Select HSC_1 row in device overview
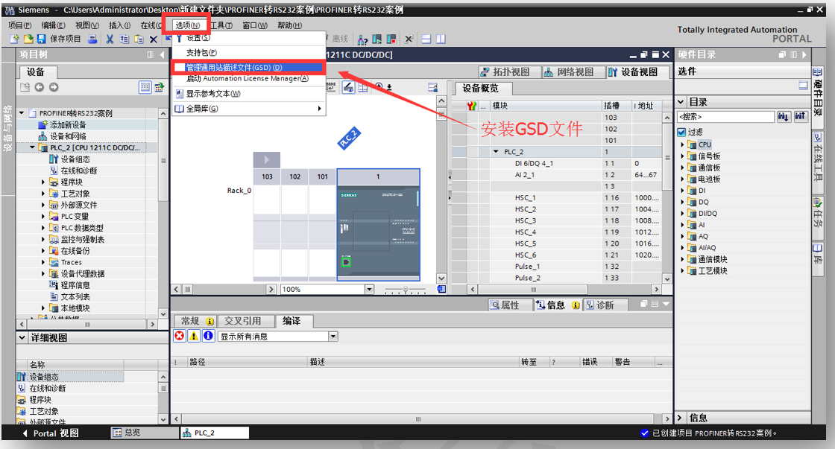 [x=556, y=197]
